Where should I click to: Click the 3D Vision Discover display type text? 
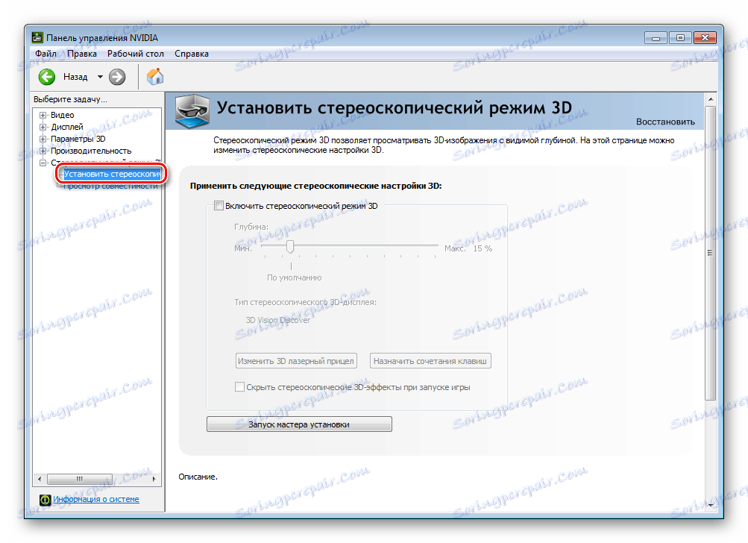pyautogui.click(x=278, y=320)
